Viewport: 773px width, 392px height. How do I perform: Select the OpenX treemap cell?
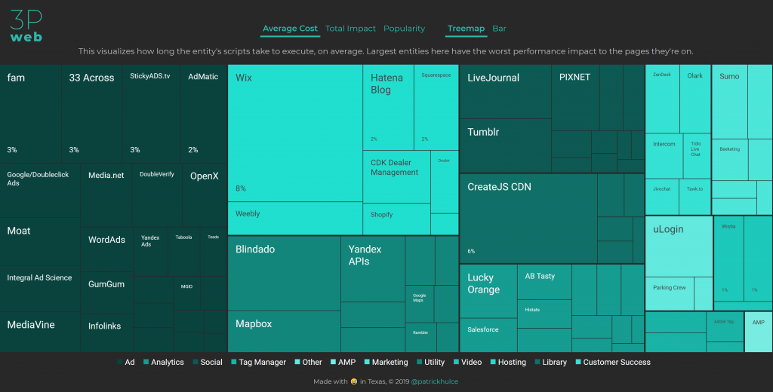pos(205,195)
